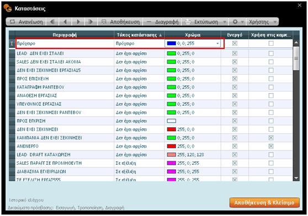Click red swatch for ΑΝΕΝΕΡΓΟ row
308x216 pixels.
[171, 146]
